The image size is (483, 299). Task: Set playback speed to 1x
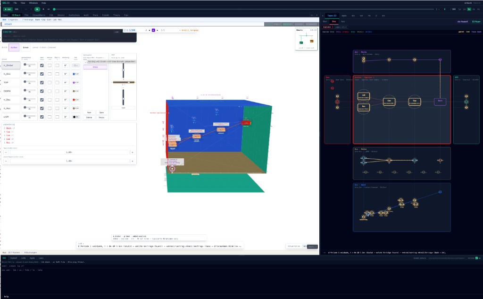pos(469,9)
